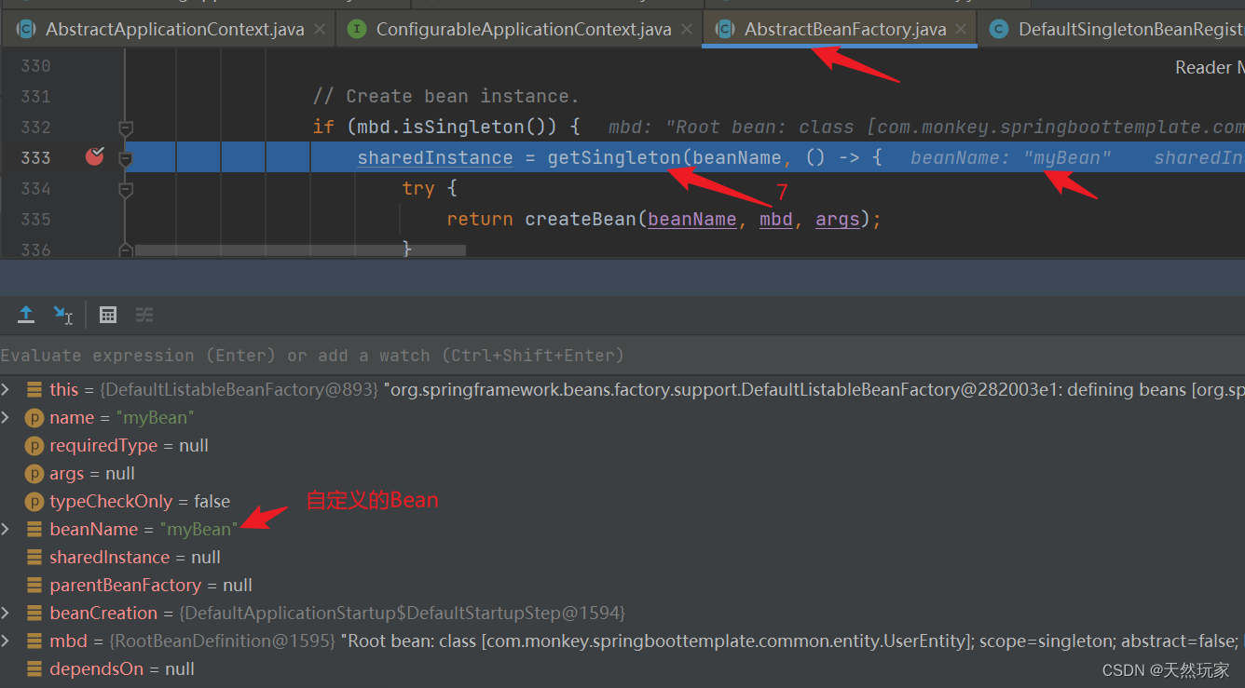Screen dimensions: 1245x688
Task: Click fold end marker at line 336
Action: (x=126, y=250)
